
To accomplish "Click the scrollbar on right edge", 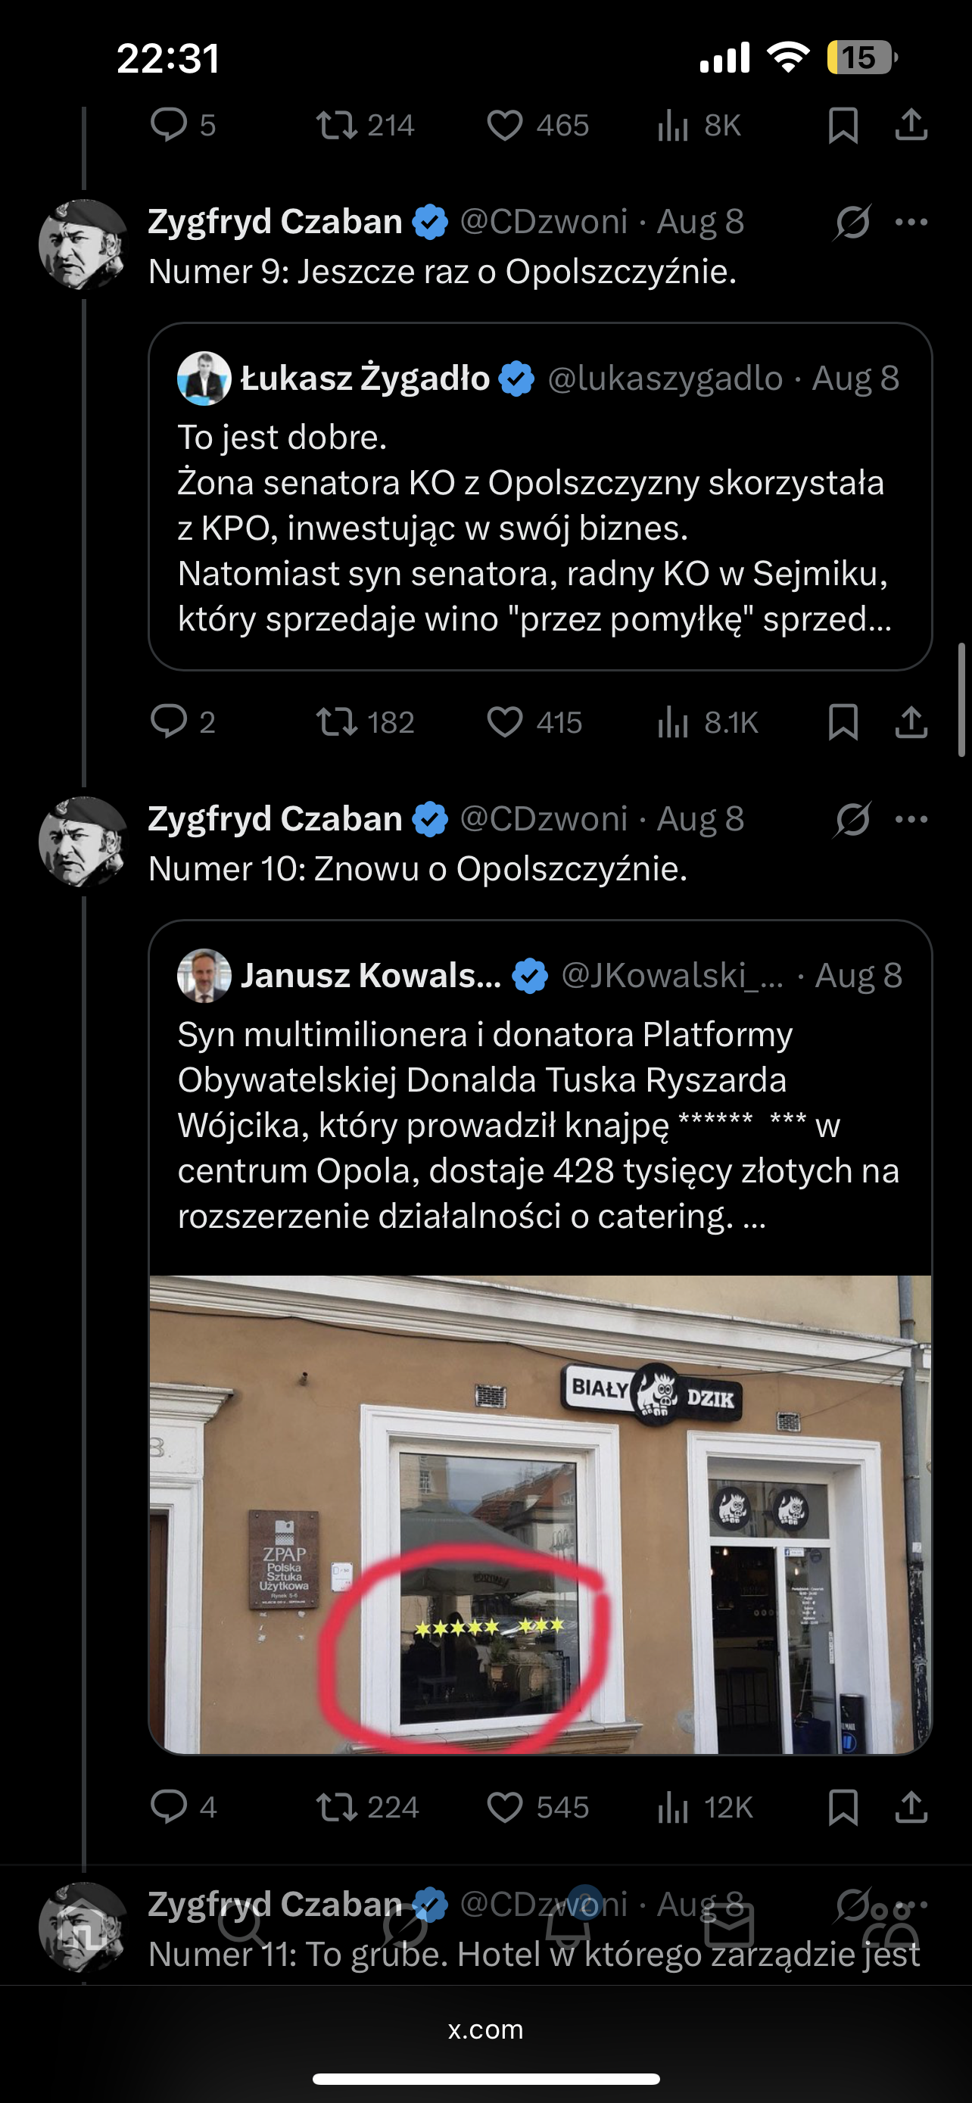I will 962,700.
